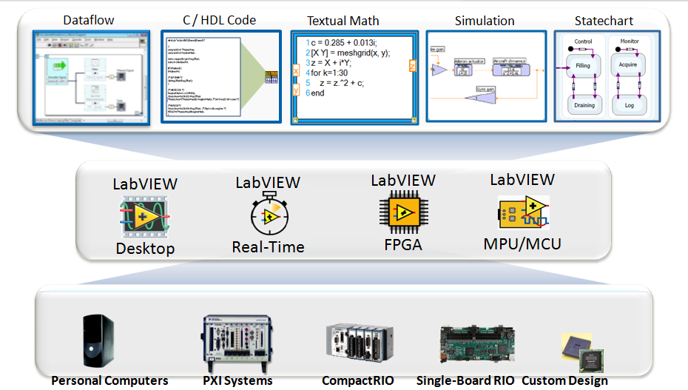Click the LabVIEW Real-Time stopwatch icon

click(x=269, y=214)
